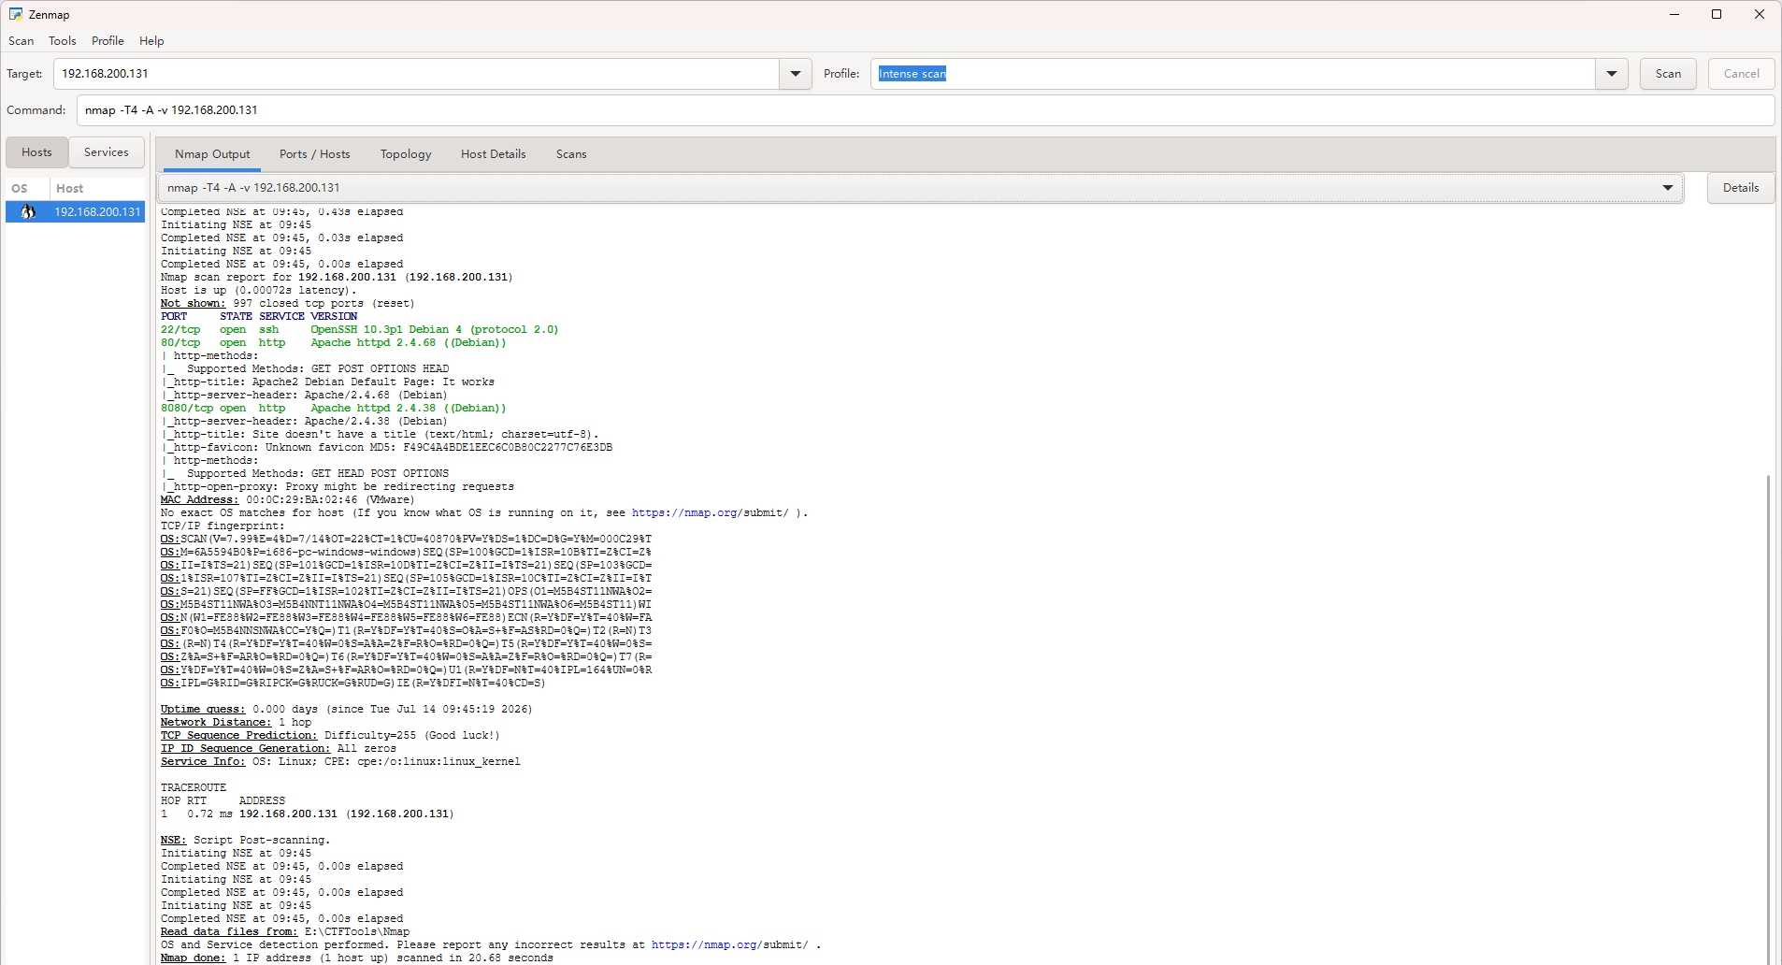Maximize the Zenmap window
The width and height of the screenshot is (1782, 965).
point(1717,14)
